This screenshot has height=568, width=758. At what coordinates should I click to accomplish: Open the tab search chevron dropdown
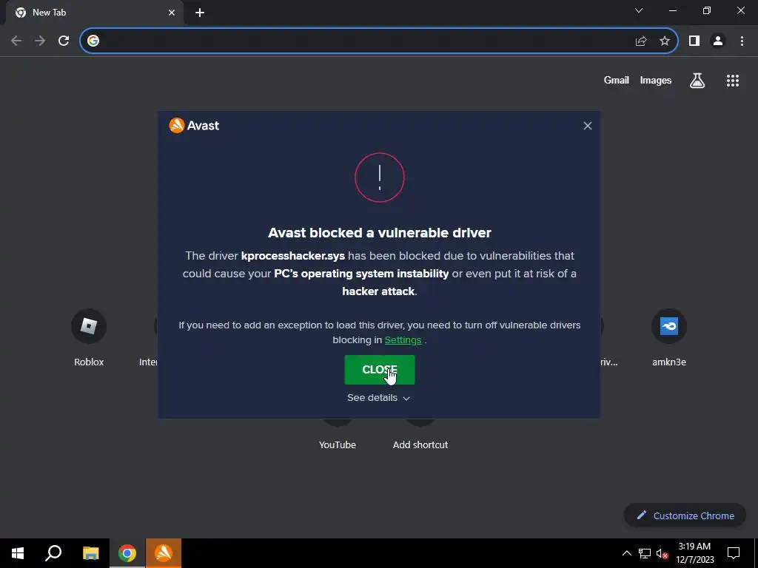click(639, 10)
